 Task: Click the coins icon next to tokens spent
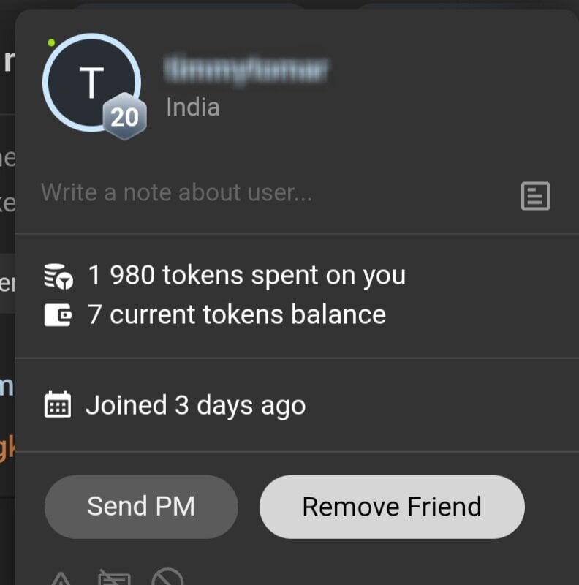point(58,276)
